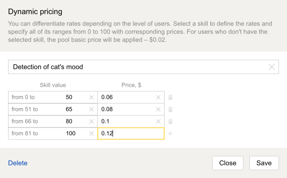This screenshot has height=178, width=287.
Task: Save the dynamic pricing settings
Action: tap(264, 163)
